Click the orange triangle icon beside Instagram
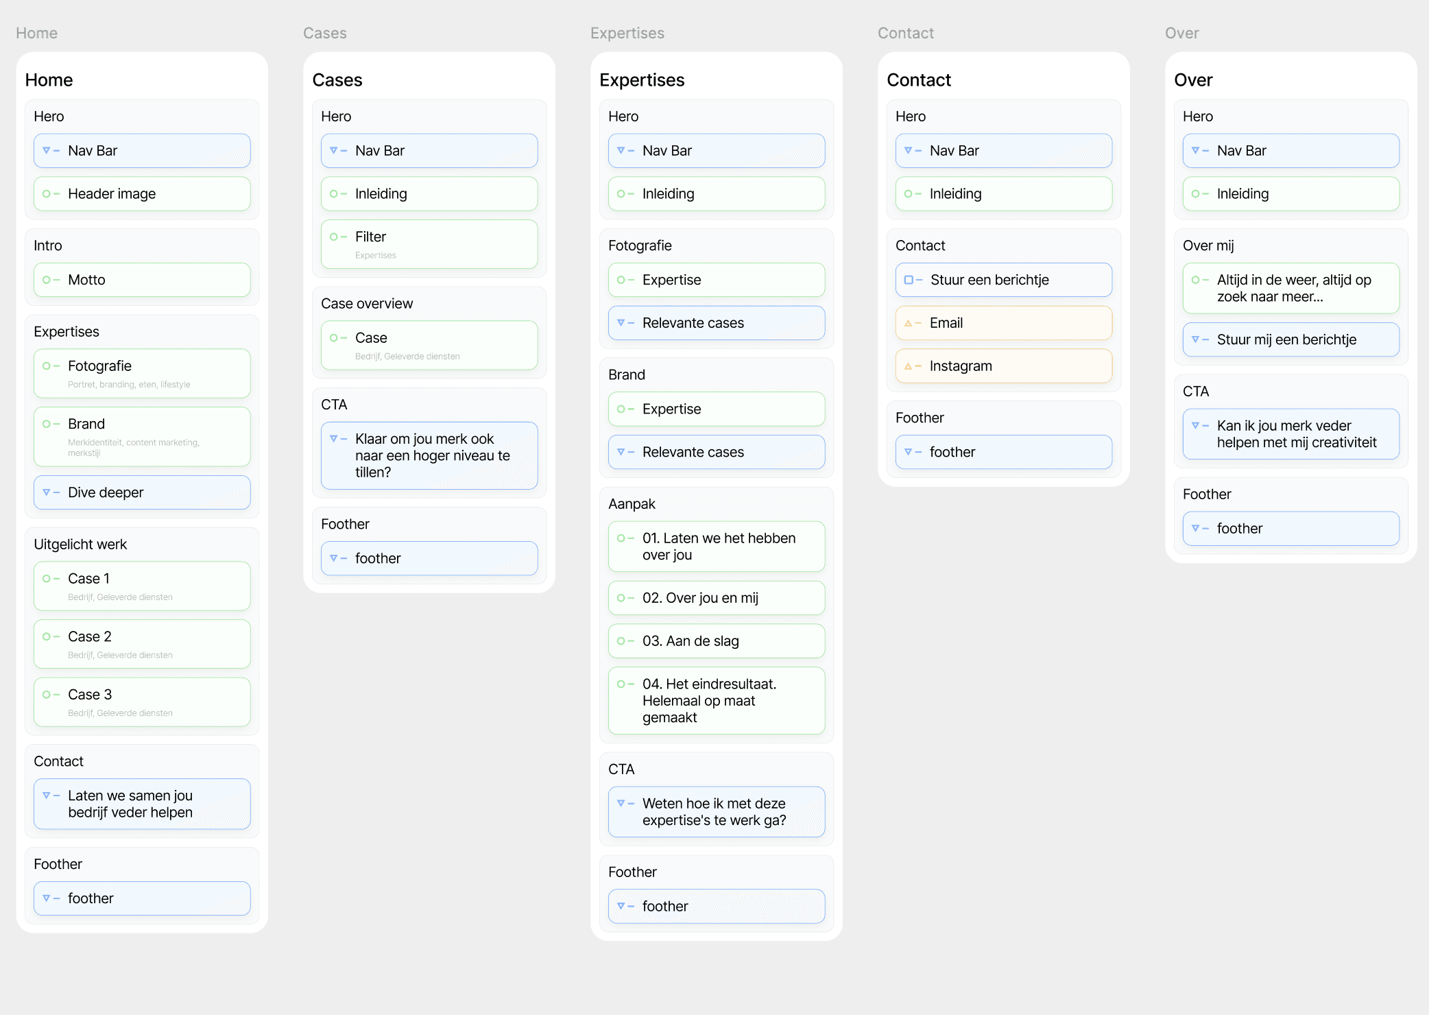The image size is (1429, 1015). click(x=909, y=366)
